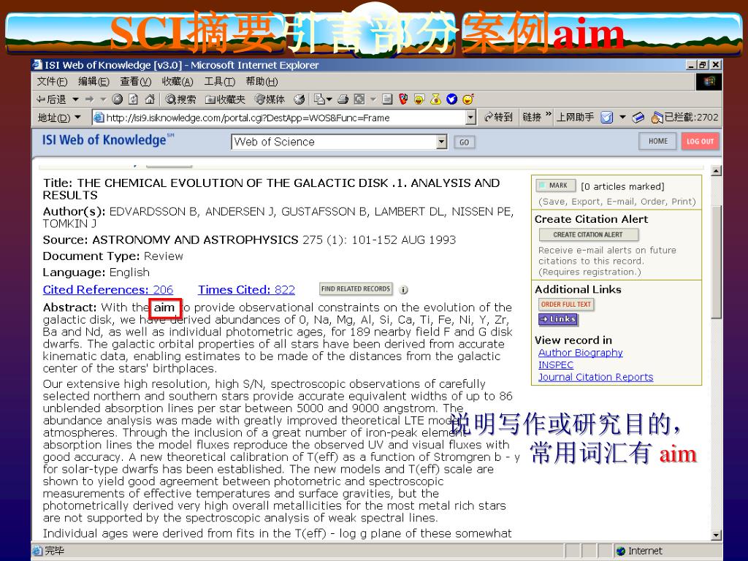Click the IE Stop loading icon
The width and height of the screenshot is (748, 561).
pos(118,99)
